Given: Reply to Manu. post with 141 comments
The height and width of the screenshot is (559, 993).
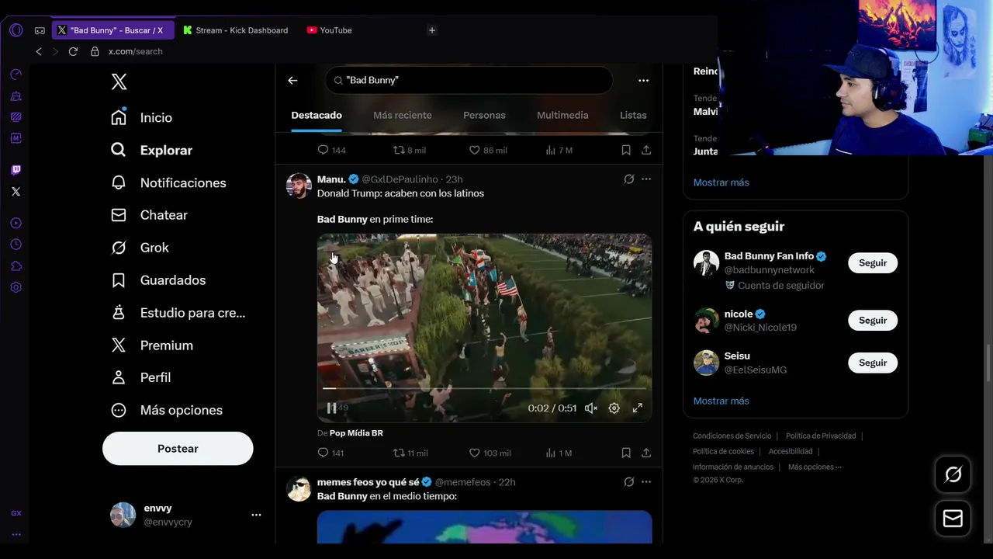Looking at the screenshot, I should pos(330,453).
